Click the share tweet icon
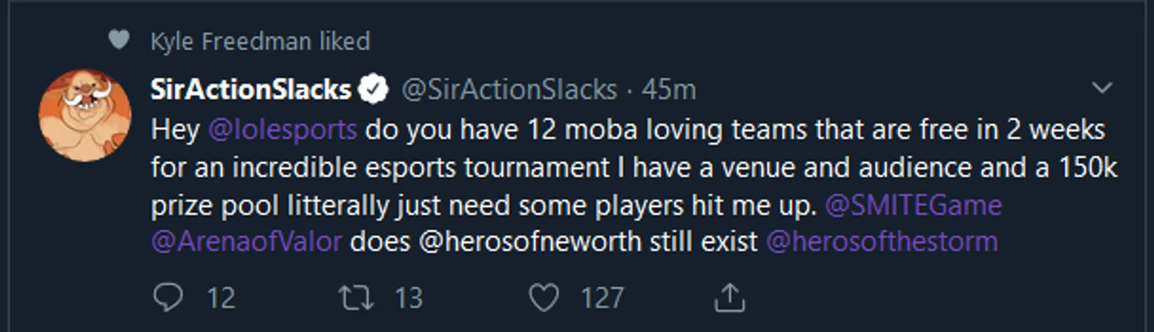This screenshot has width=1154, height=332. click(730, 298)
